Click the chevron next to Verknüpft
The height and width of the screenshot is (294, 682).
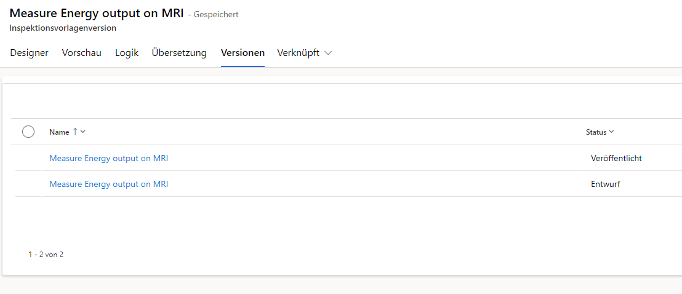click(328, 53)
